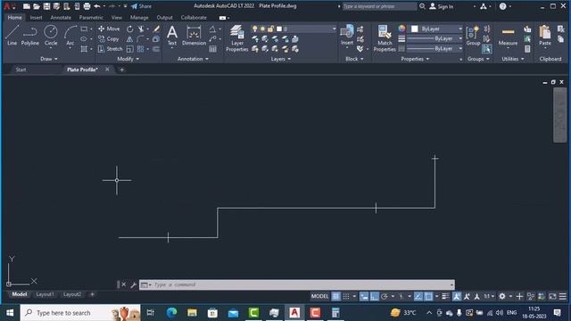Click the Fillet tool icon
Screen dimensions: 571x321
(x=141, y=39)
